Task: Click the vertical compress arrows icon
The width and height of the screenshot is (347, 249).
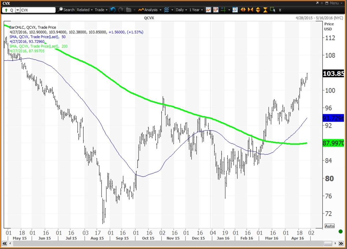Action: tap(265, 10)
